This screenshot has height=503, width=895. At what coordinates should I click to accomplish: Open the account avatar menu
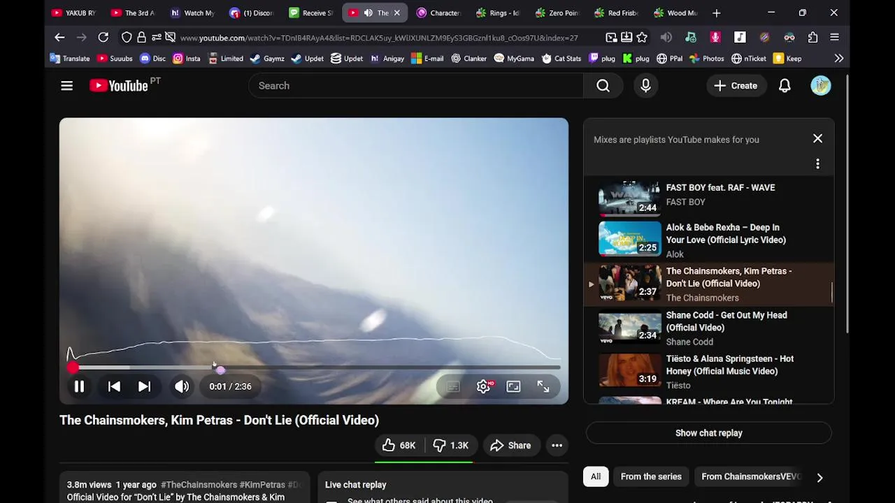821,86
